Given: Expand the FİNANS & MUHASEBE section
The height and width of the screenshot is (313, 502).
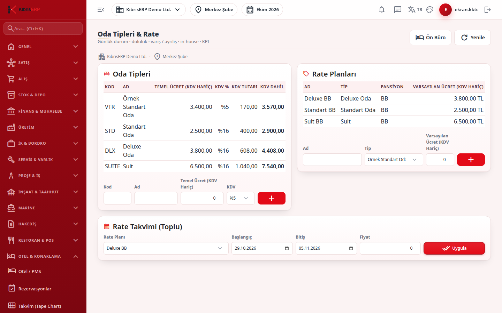Looking at the screenshot, I should click(x=43, y=111).
